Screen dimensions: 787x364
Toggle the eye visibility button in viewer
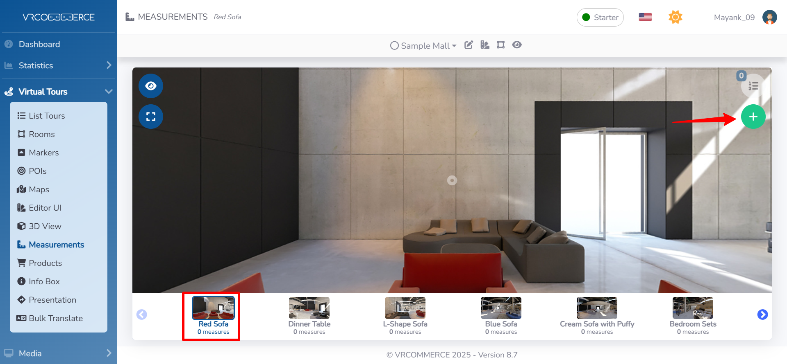(x=151, y=86)
